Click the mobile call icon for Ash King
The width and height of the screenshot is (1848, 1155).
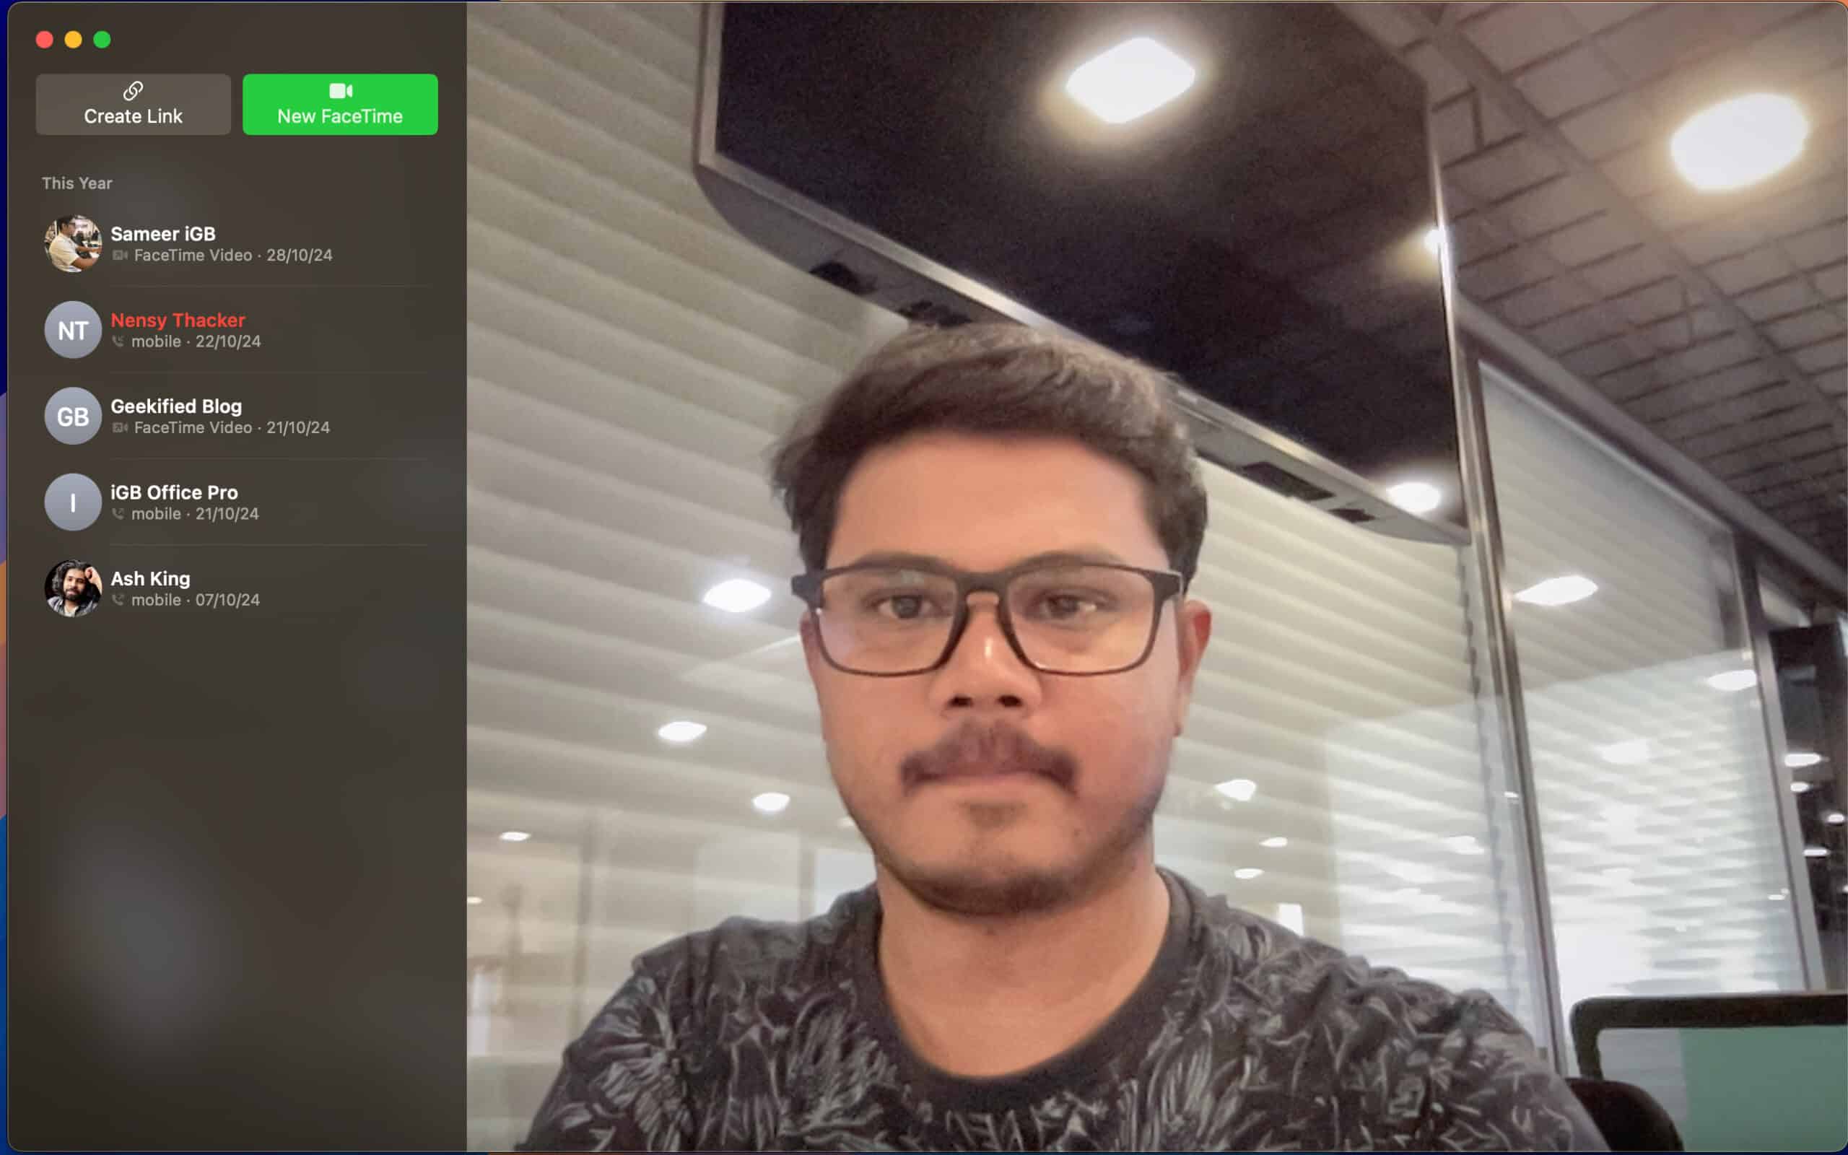(118, 598)
